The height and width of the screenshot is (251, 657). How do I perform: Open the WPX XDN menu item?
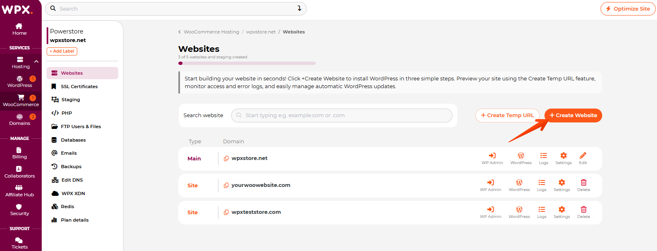pyautogui.click(x=73, y=193)
